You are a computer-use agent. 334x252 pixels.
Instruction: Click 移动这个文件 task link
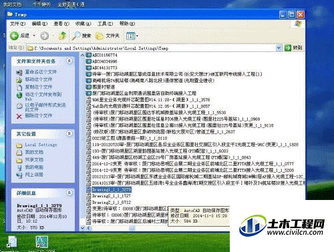click(x=39, y=79)
